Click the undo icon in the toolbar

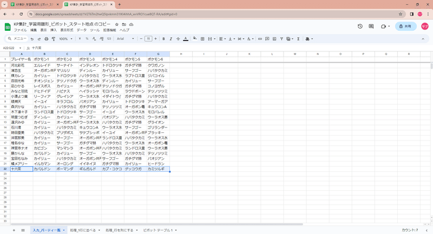coord(32,39)
